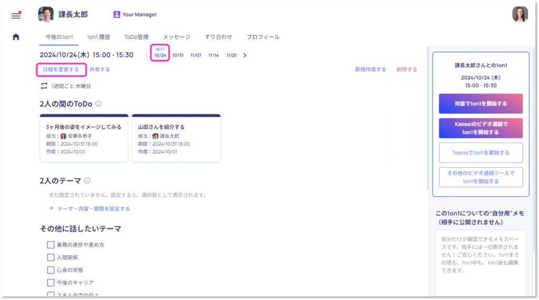Click the red 削除する link
The width and height of the screenshot is (539, 300).
407,70
